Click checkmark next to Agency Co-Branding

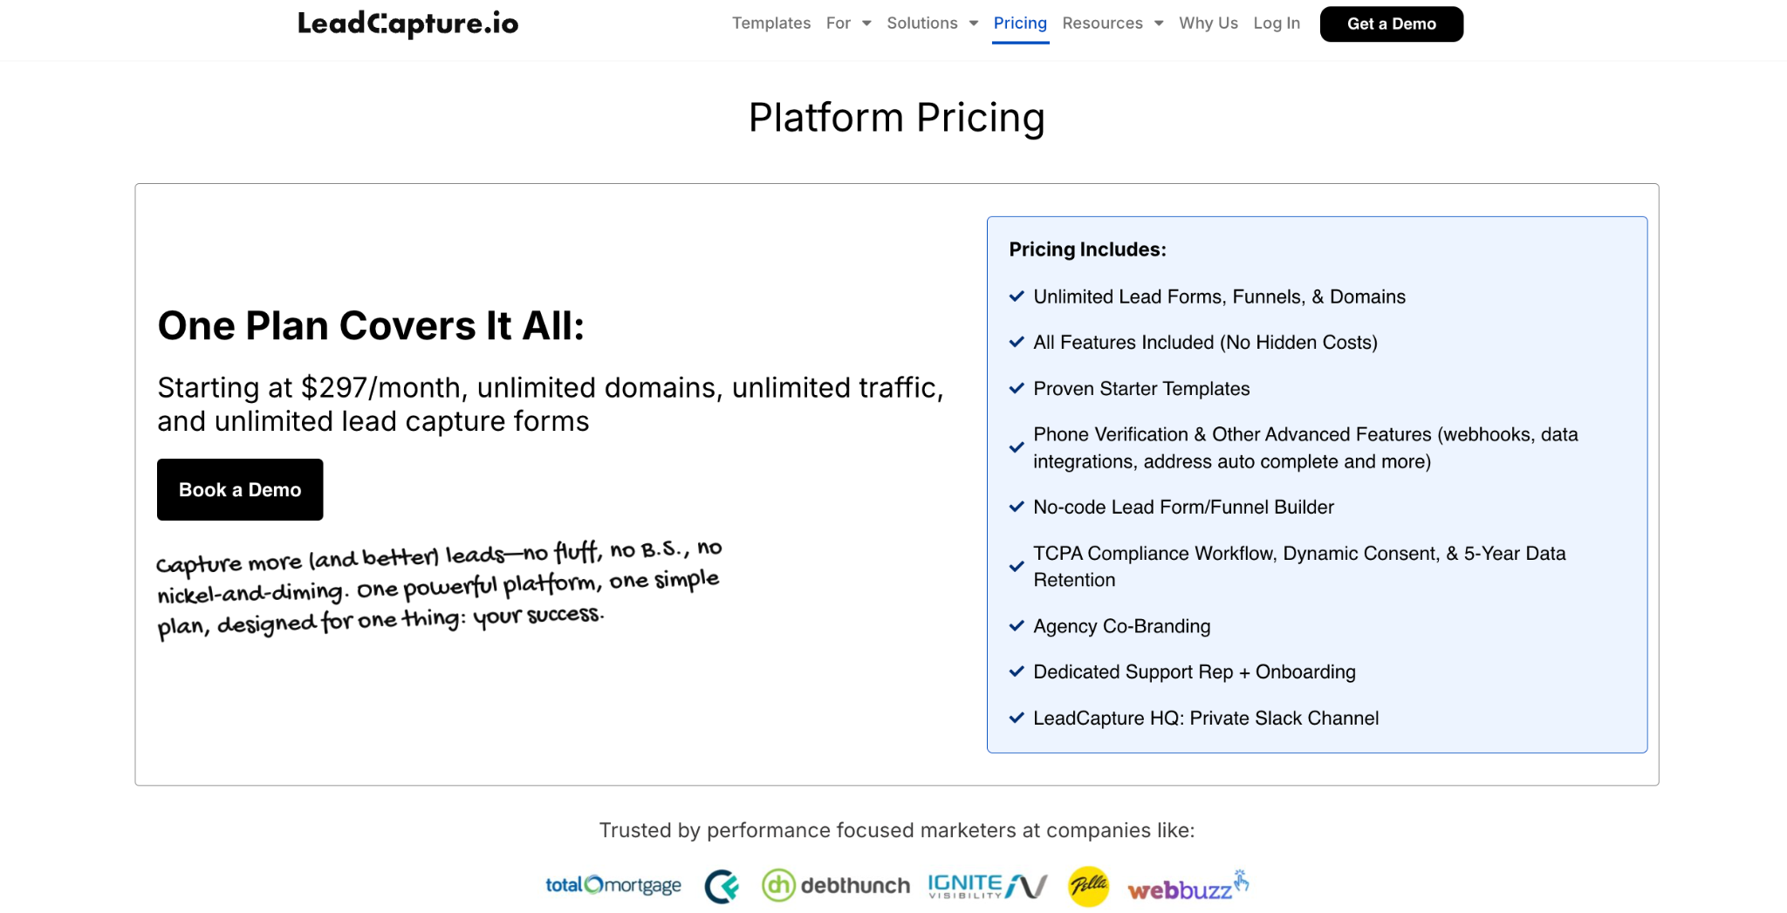coord(1017,626)
